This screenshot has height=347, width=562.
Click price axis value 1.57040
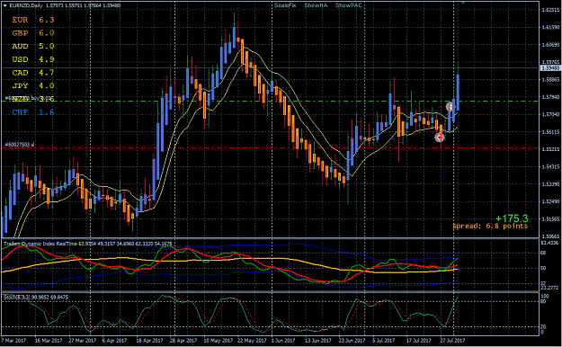coord(550,114)
